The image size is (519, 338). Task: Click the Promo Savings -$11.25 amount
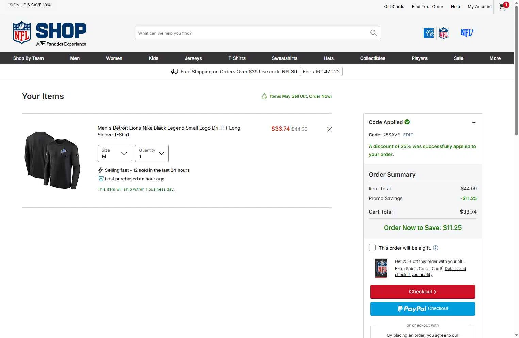coord(468,198)
